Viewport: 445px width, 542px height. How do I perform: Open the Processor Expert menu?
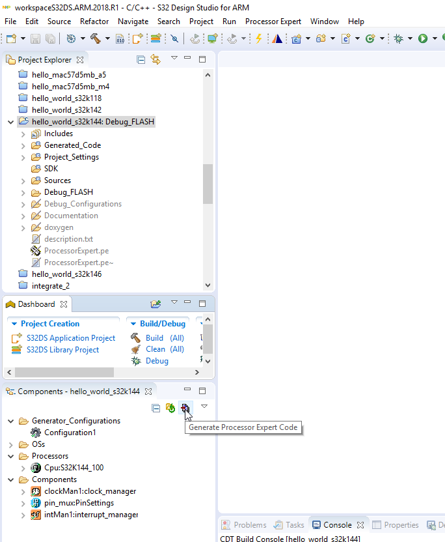(x=273, y=21)
